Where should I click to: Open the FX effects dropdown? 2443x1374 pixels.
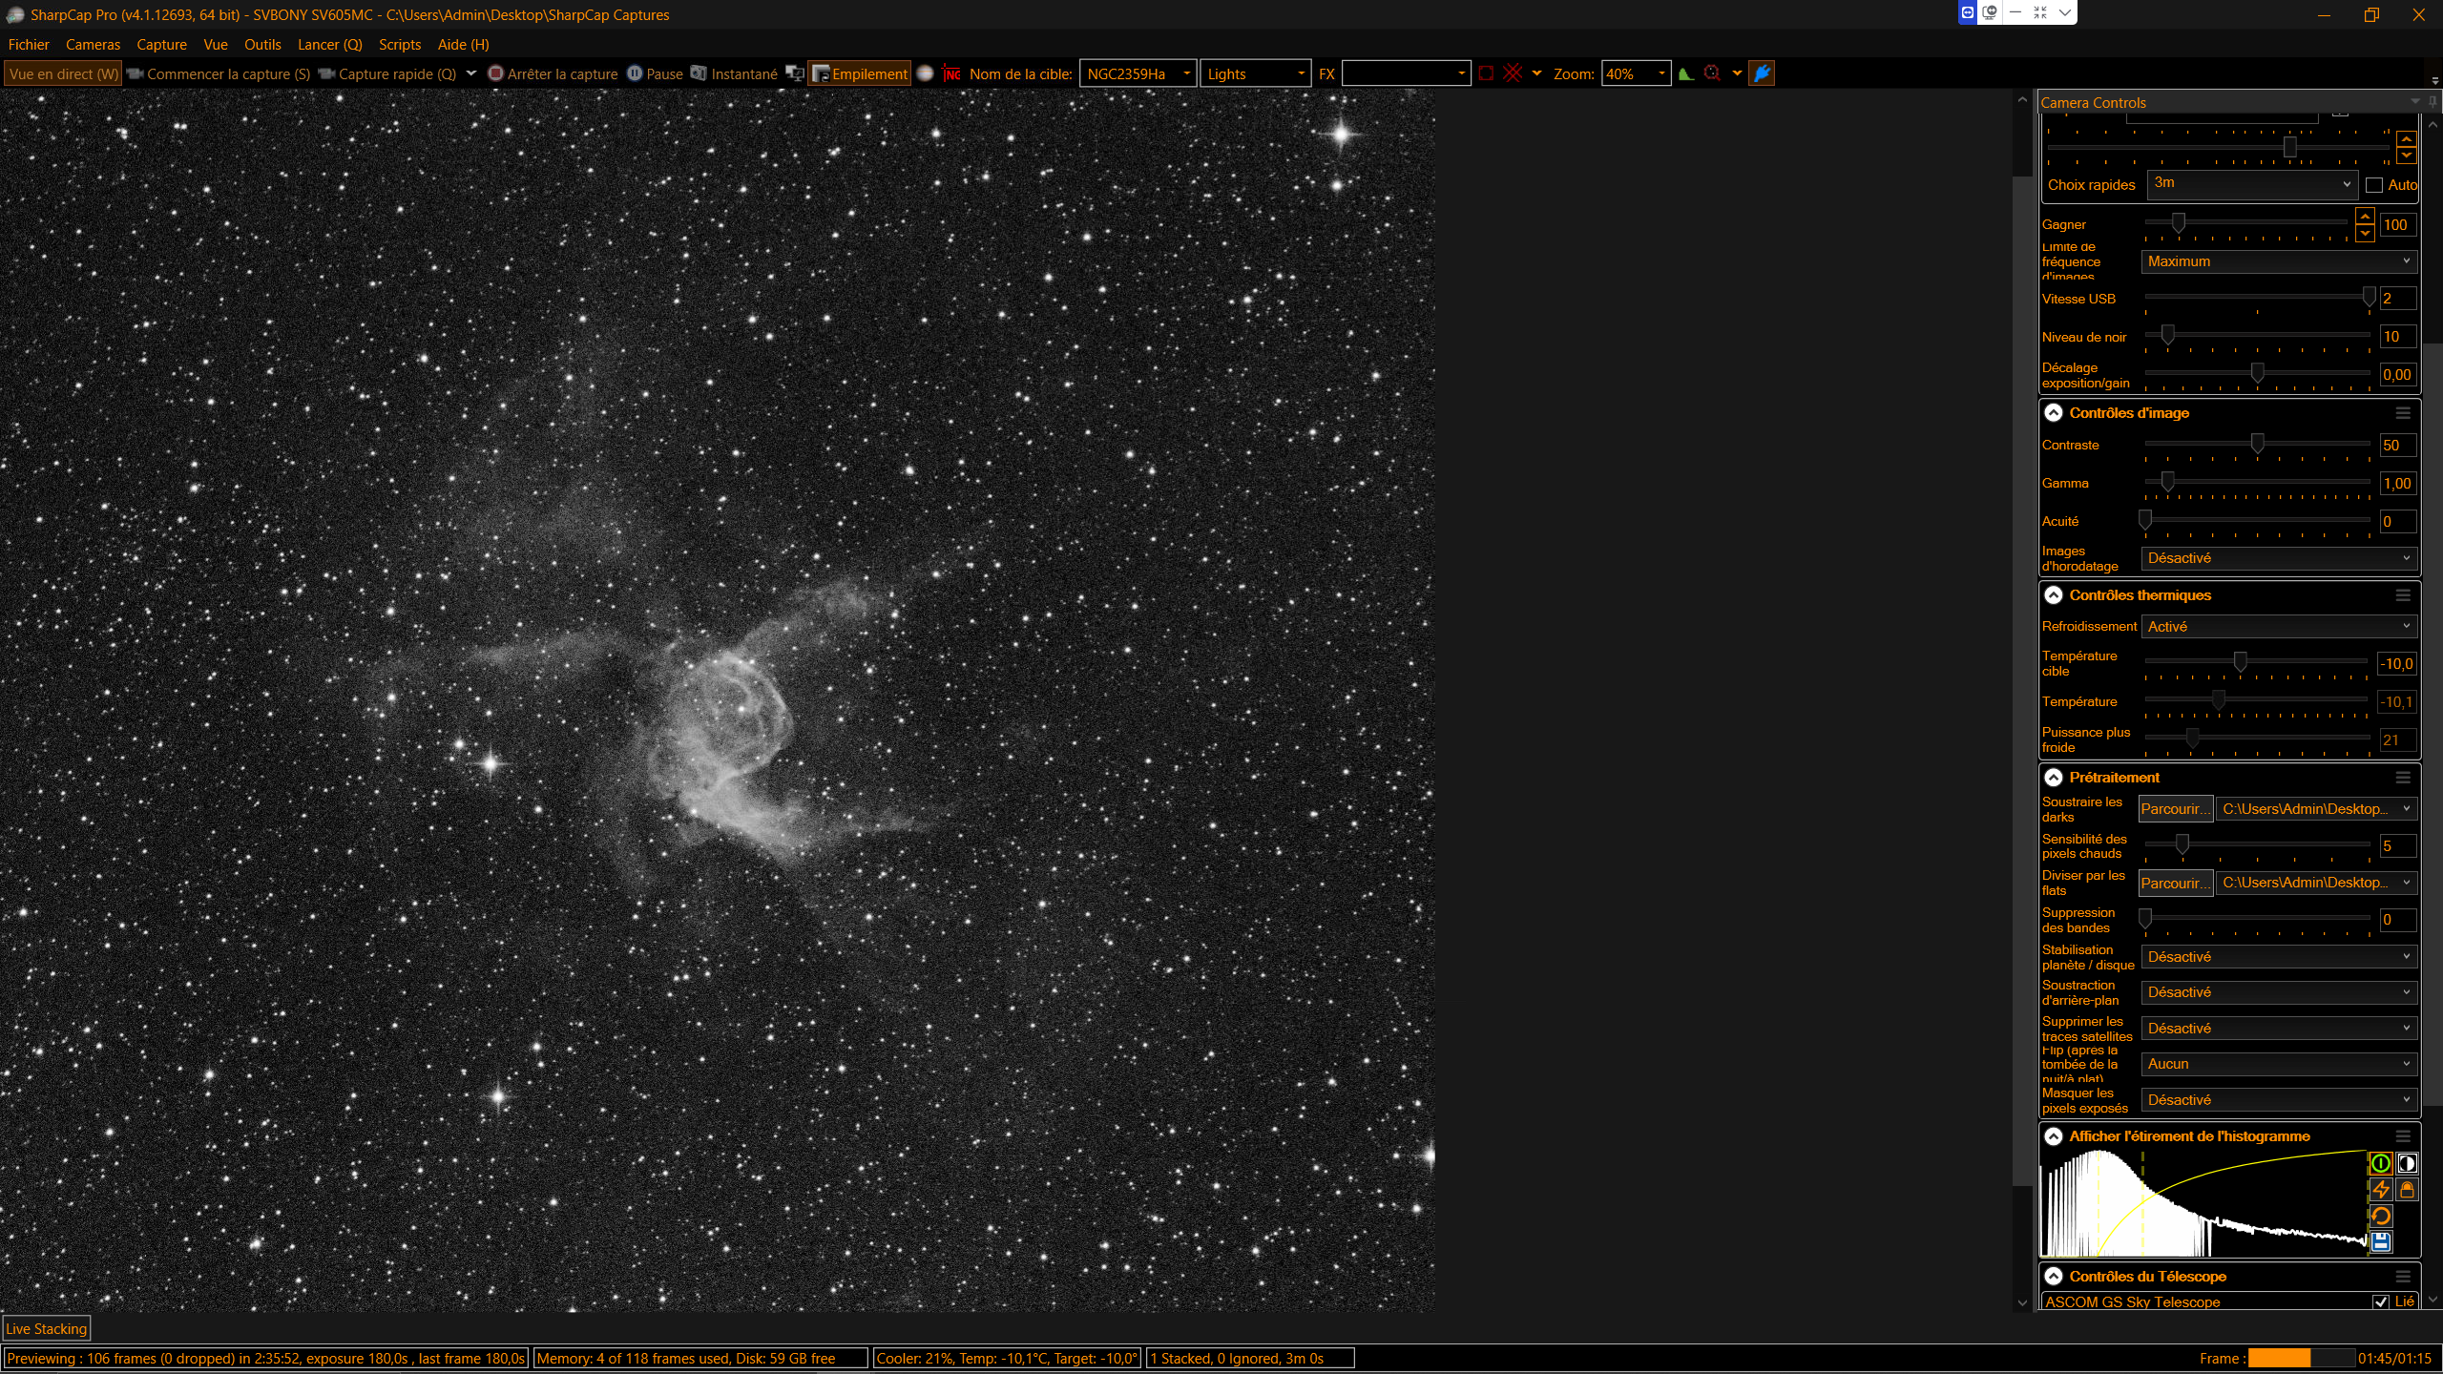[x=1406, y=73]
